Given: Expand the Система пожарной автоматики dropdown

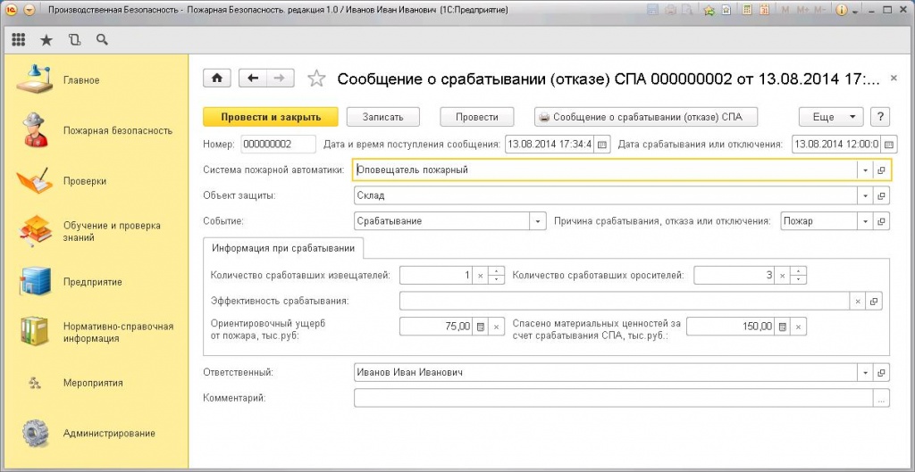Looking at the screenshot, I should 864,170.
